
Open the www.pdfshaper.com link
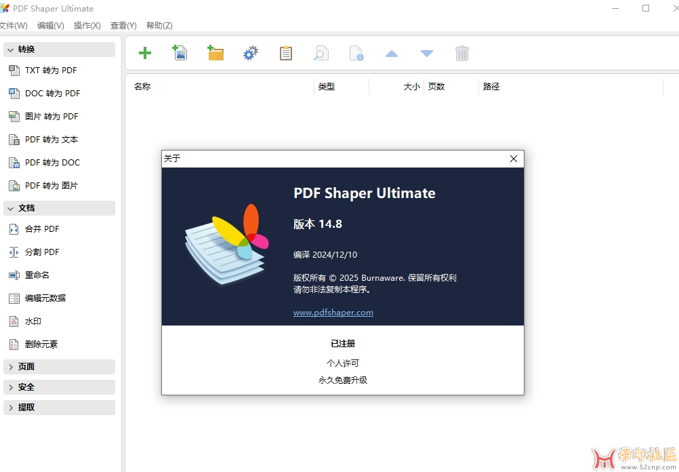coord(333,313)
